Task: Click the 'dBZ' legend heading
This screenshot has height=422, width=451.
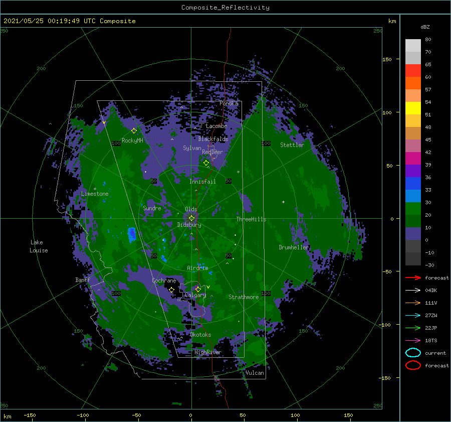Action: click(x=425, y=27)
